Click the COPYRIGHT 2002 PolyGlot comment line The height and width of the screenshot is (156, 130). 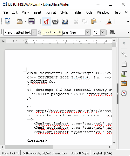click(69, 77)
